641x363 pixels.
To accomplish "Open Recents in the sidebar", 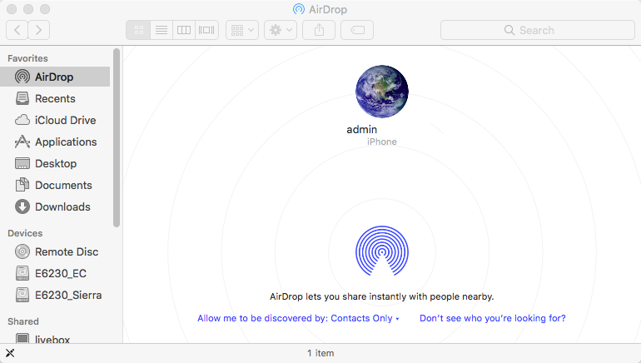I will (x=55, y=98).
